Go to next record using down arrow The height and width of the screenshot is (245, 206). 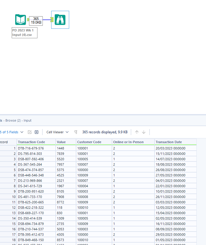click(x=144, y=132)
